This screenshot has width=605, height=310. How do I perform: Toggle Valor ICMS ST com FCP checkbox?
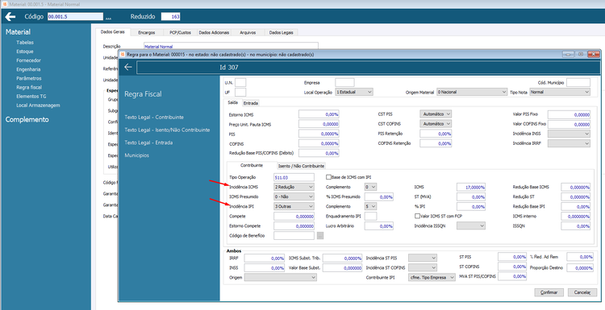[x=417, y=216]
